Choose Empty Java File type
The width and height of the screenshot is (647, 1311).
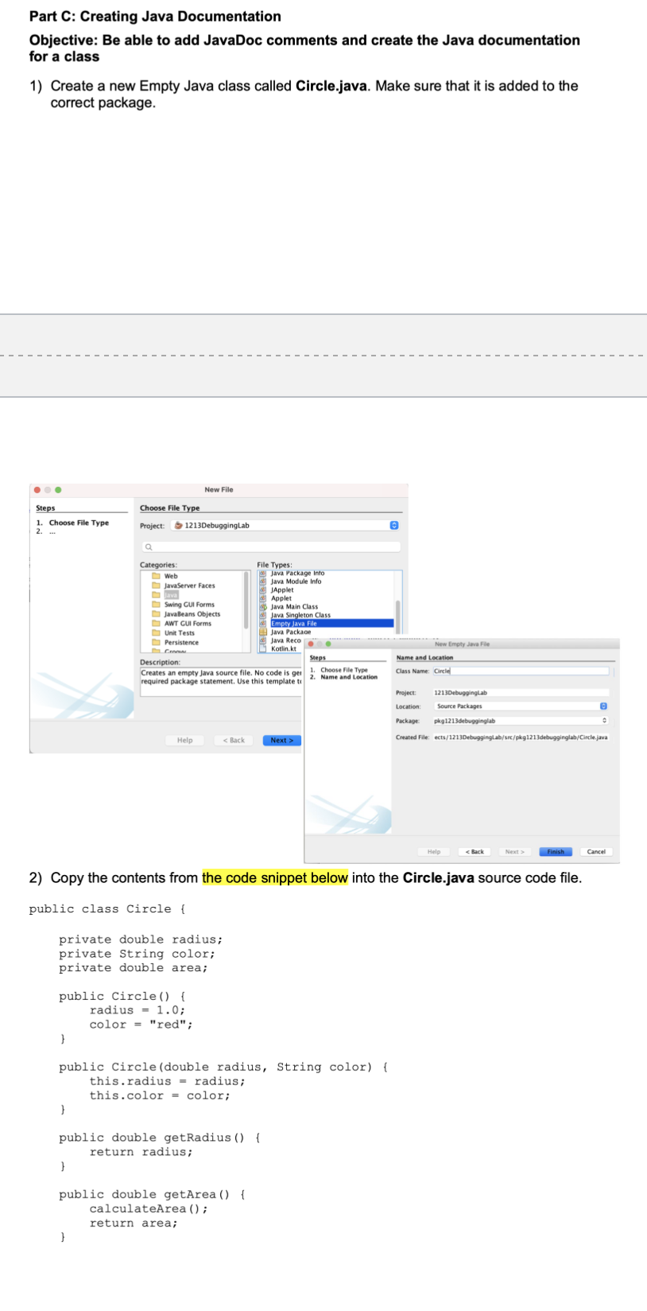click(327, 624)
